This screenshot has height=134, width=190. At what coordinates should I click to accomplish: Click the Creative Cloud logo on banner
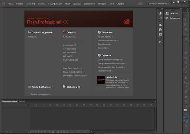(126, 22)
